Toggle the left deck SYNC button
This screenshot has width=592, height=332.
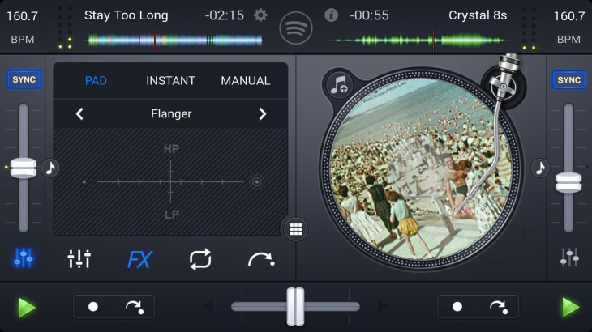24,79
